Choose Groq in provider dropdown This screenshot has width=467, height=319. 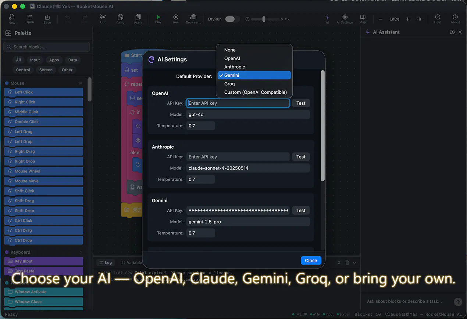pos(254,84)
